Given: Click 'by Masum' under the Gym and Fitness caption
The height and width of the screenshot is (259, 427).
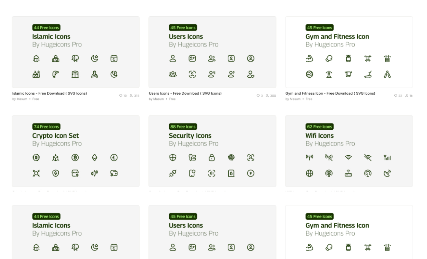Looking at the screenshot, I should 293,99.
